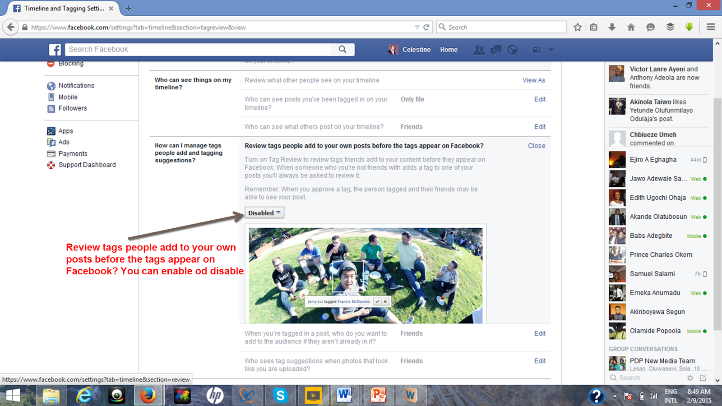Click the chat sidebar Search field

coord(645,378)
